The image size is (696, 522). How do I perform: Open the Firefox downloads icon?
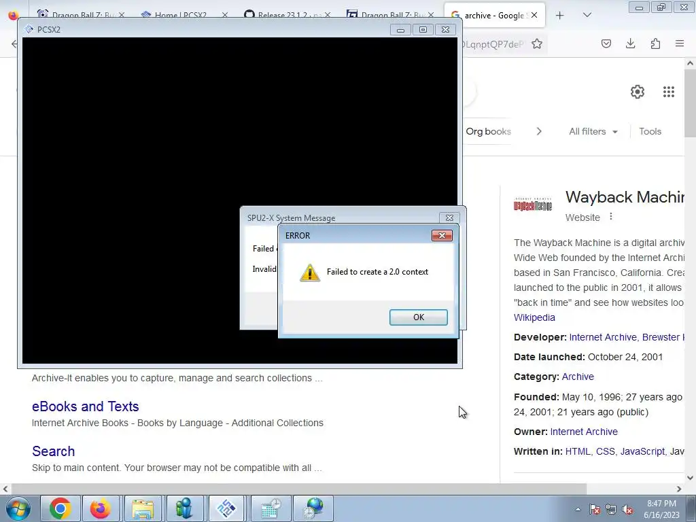click(630, 43)
